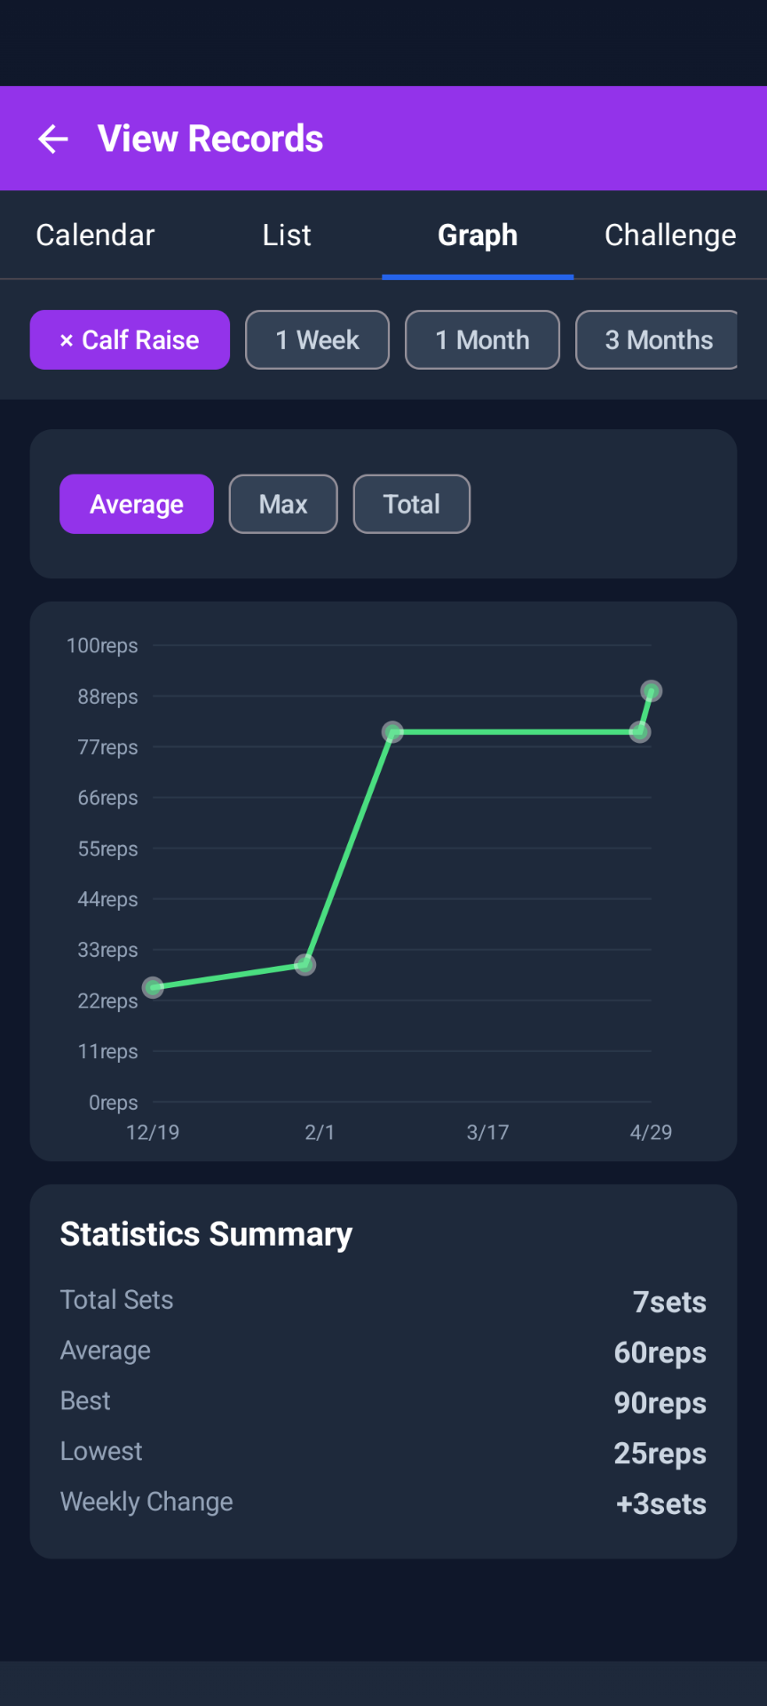Tap the data point near 2/1
The image size is (767, 1706).
point(304,964)
